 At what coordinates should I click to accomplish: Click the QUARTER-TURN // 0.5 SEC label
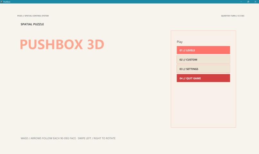click(233, 16)
